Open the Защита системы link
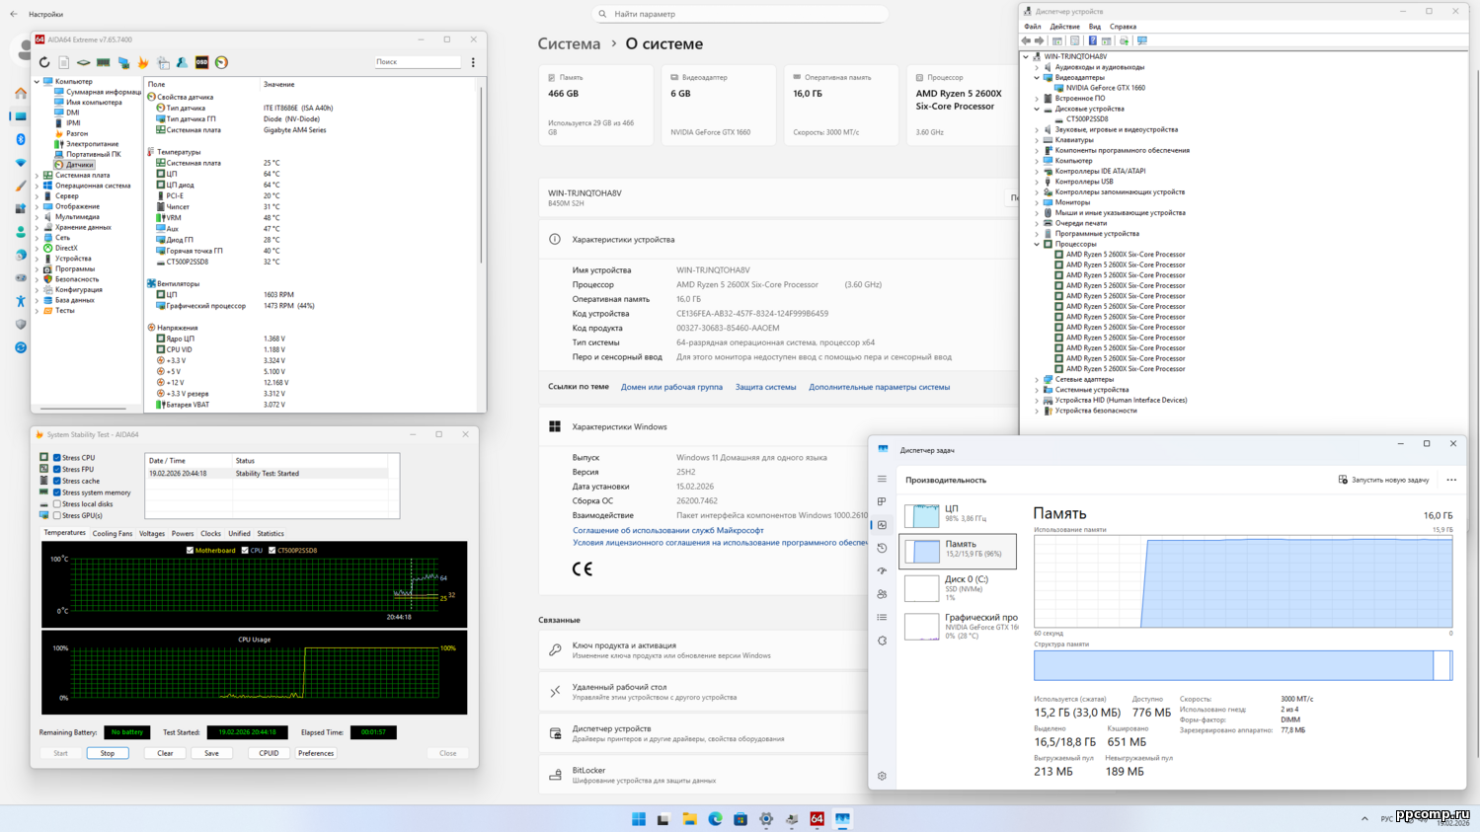1480x832 pixels. click(765, 387)
